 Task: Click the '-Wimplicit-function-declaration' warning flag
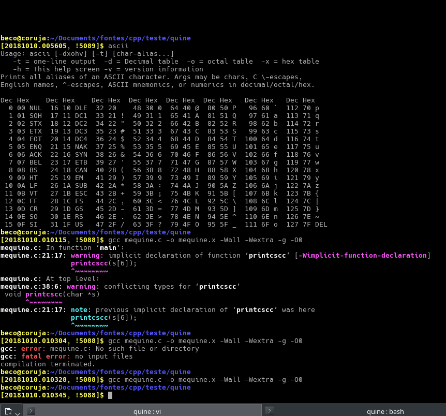pyautogui.click(x=362, y=256)
